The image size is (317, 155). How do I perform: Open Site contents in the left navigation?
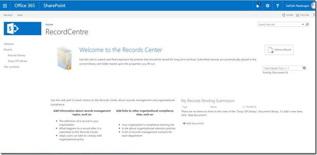pyautogui.click(x=12, y=67)
